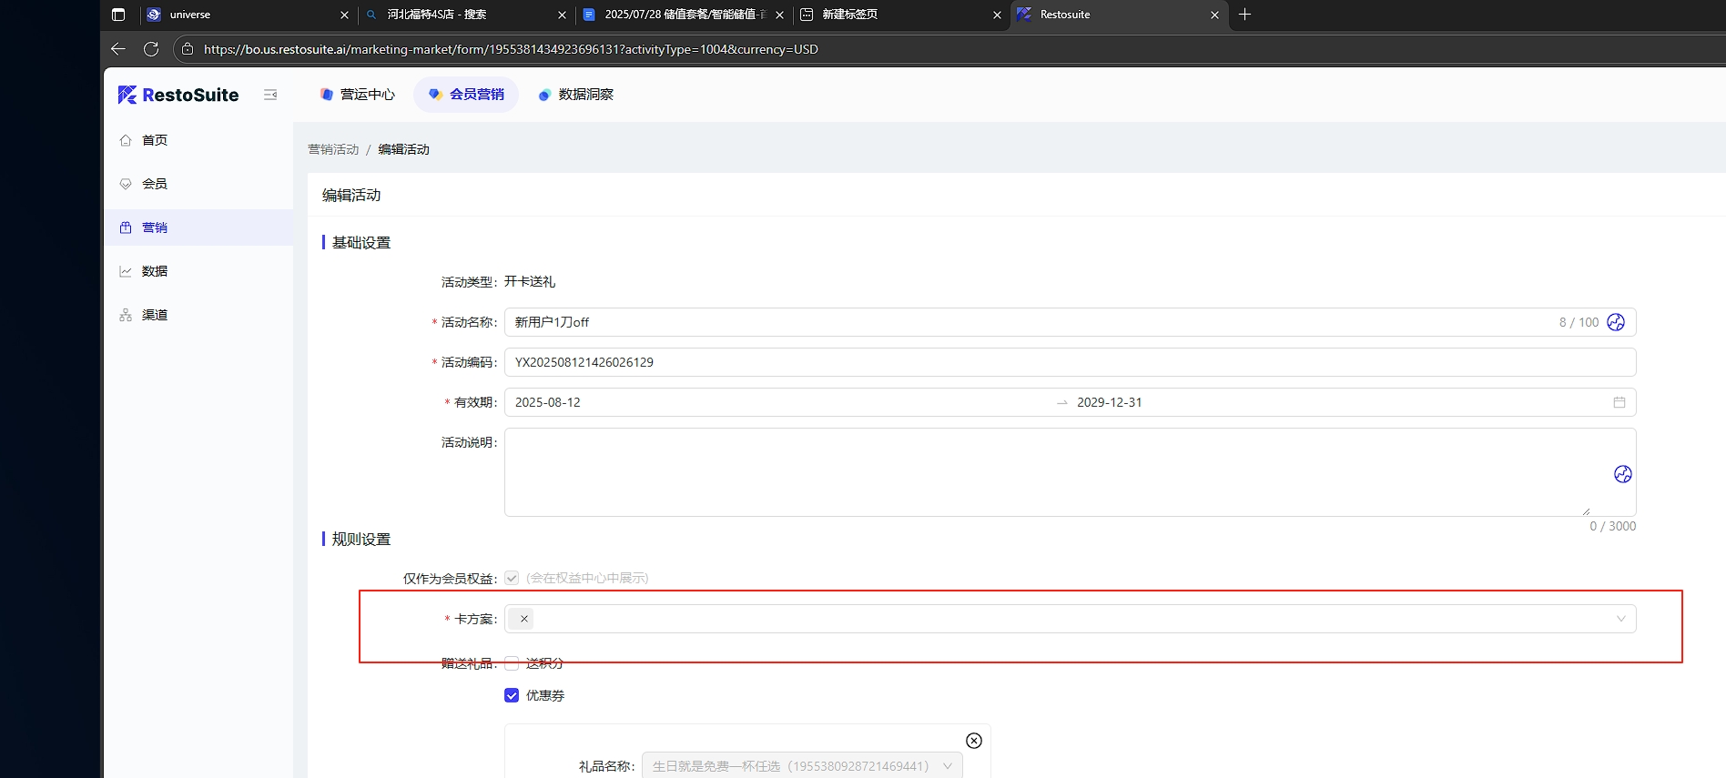Toggle the 仅作为会员权益 checkbox

coord(512,578)
